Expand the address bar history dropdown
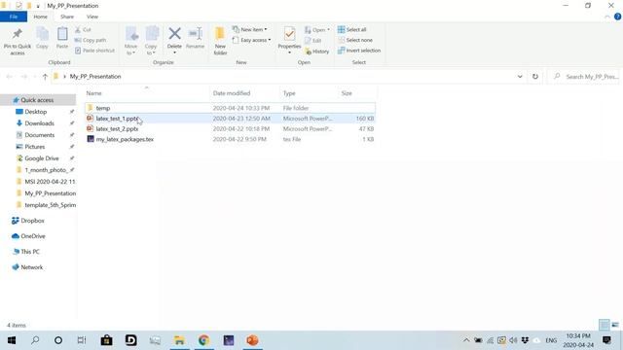 [520, 77]
